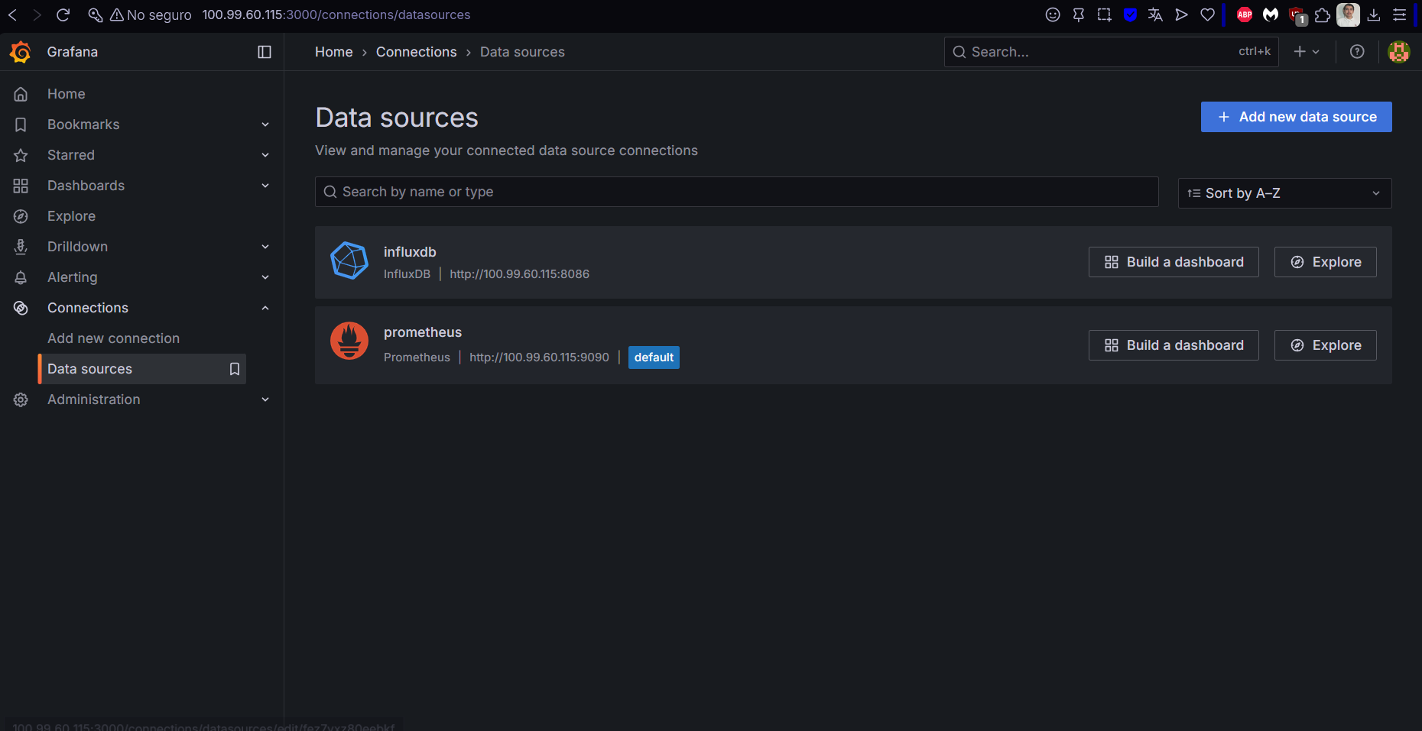The image size is (1422, 731).
Task: Click the Starred star icon
Action: 21,155
